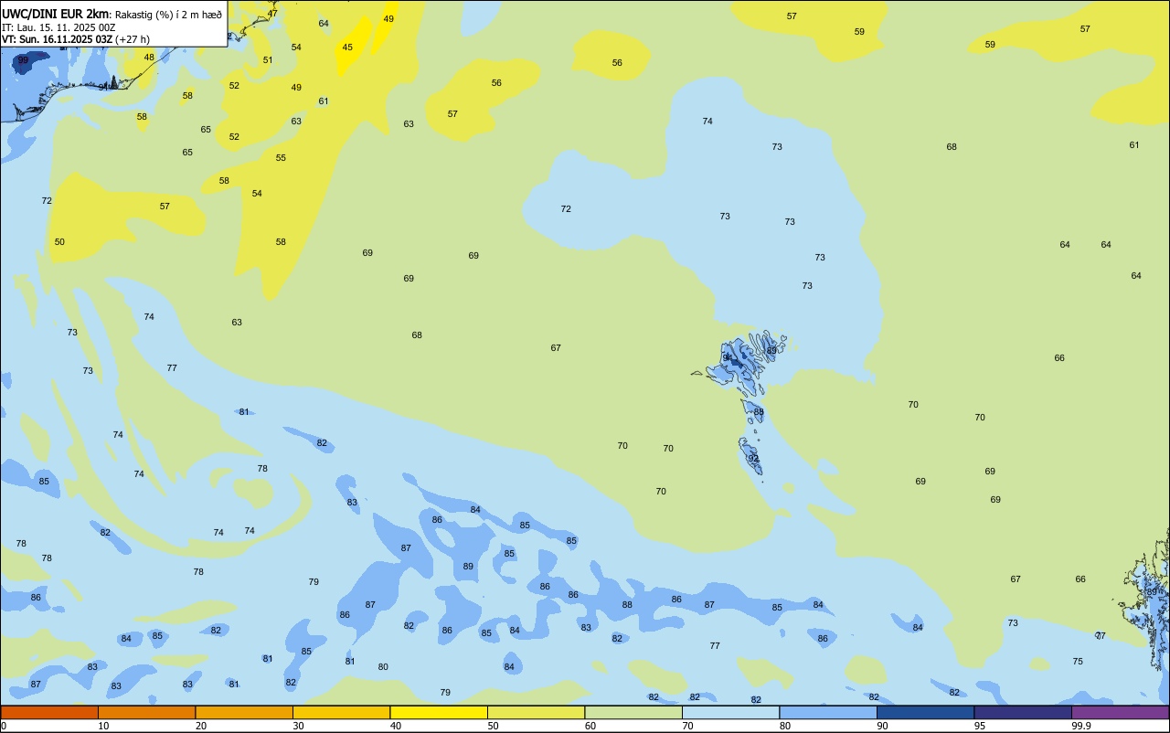Screen dimensions: 1170x733
Task: Click the legend tick label '20'
Action: (x=200, y=726)
